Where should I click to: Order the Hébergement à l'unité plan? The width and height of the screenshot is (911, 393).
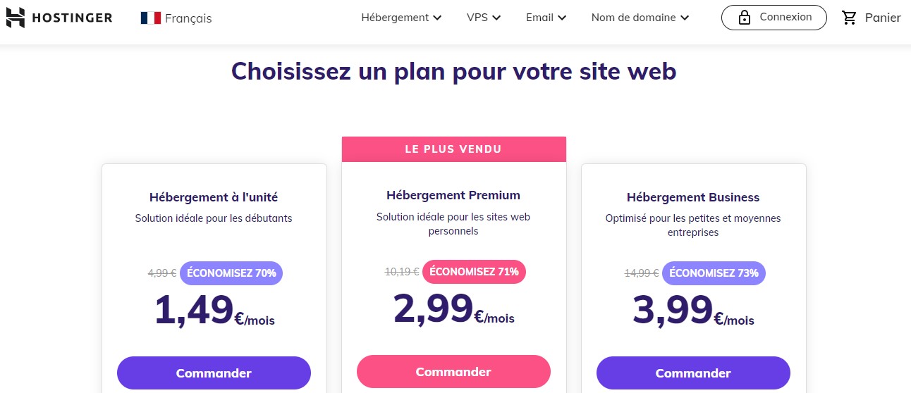[x=214, y=373]
